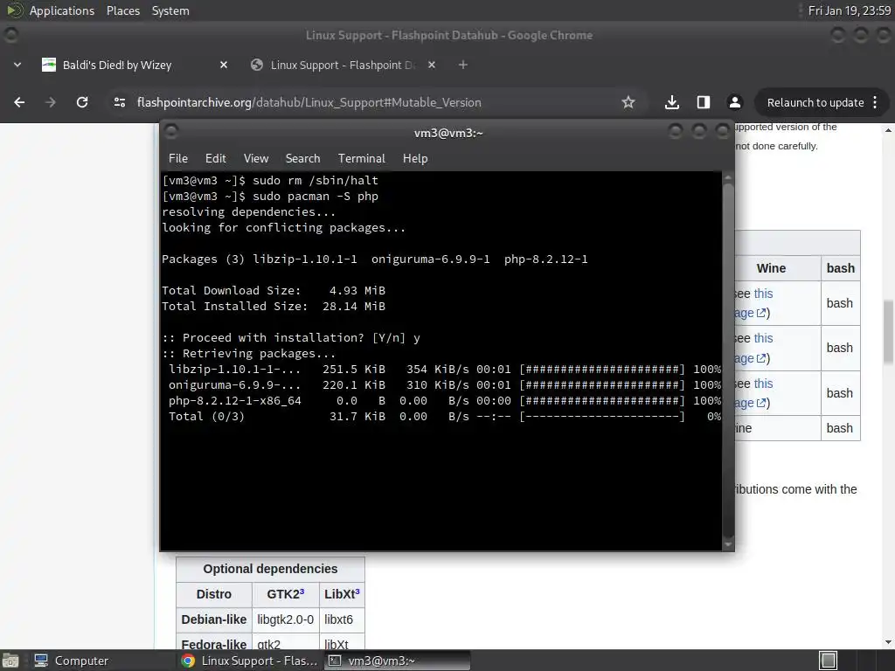Screen dimensions: 895x671
Task: Open the terminal Search menu
Action: click(x=302, y=158)
